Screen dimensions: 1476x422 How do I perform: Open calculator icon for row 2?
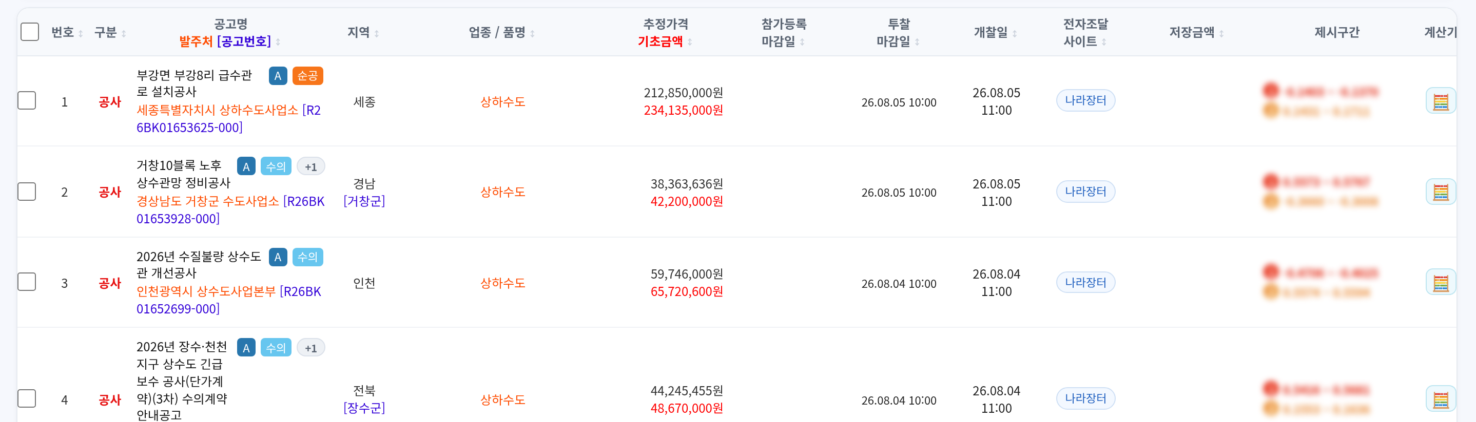1441,192
